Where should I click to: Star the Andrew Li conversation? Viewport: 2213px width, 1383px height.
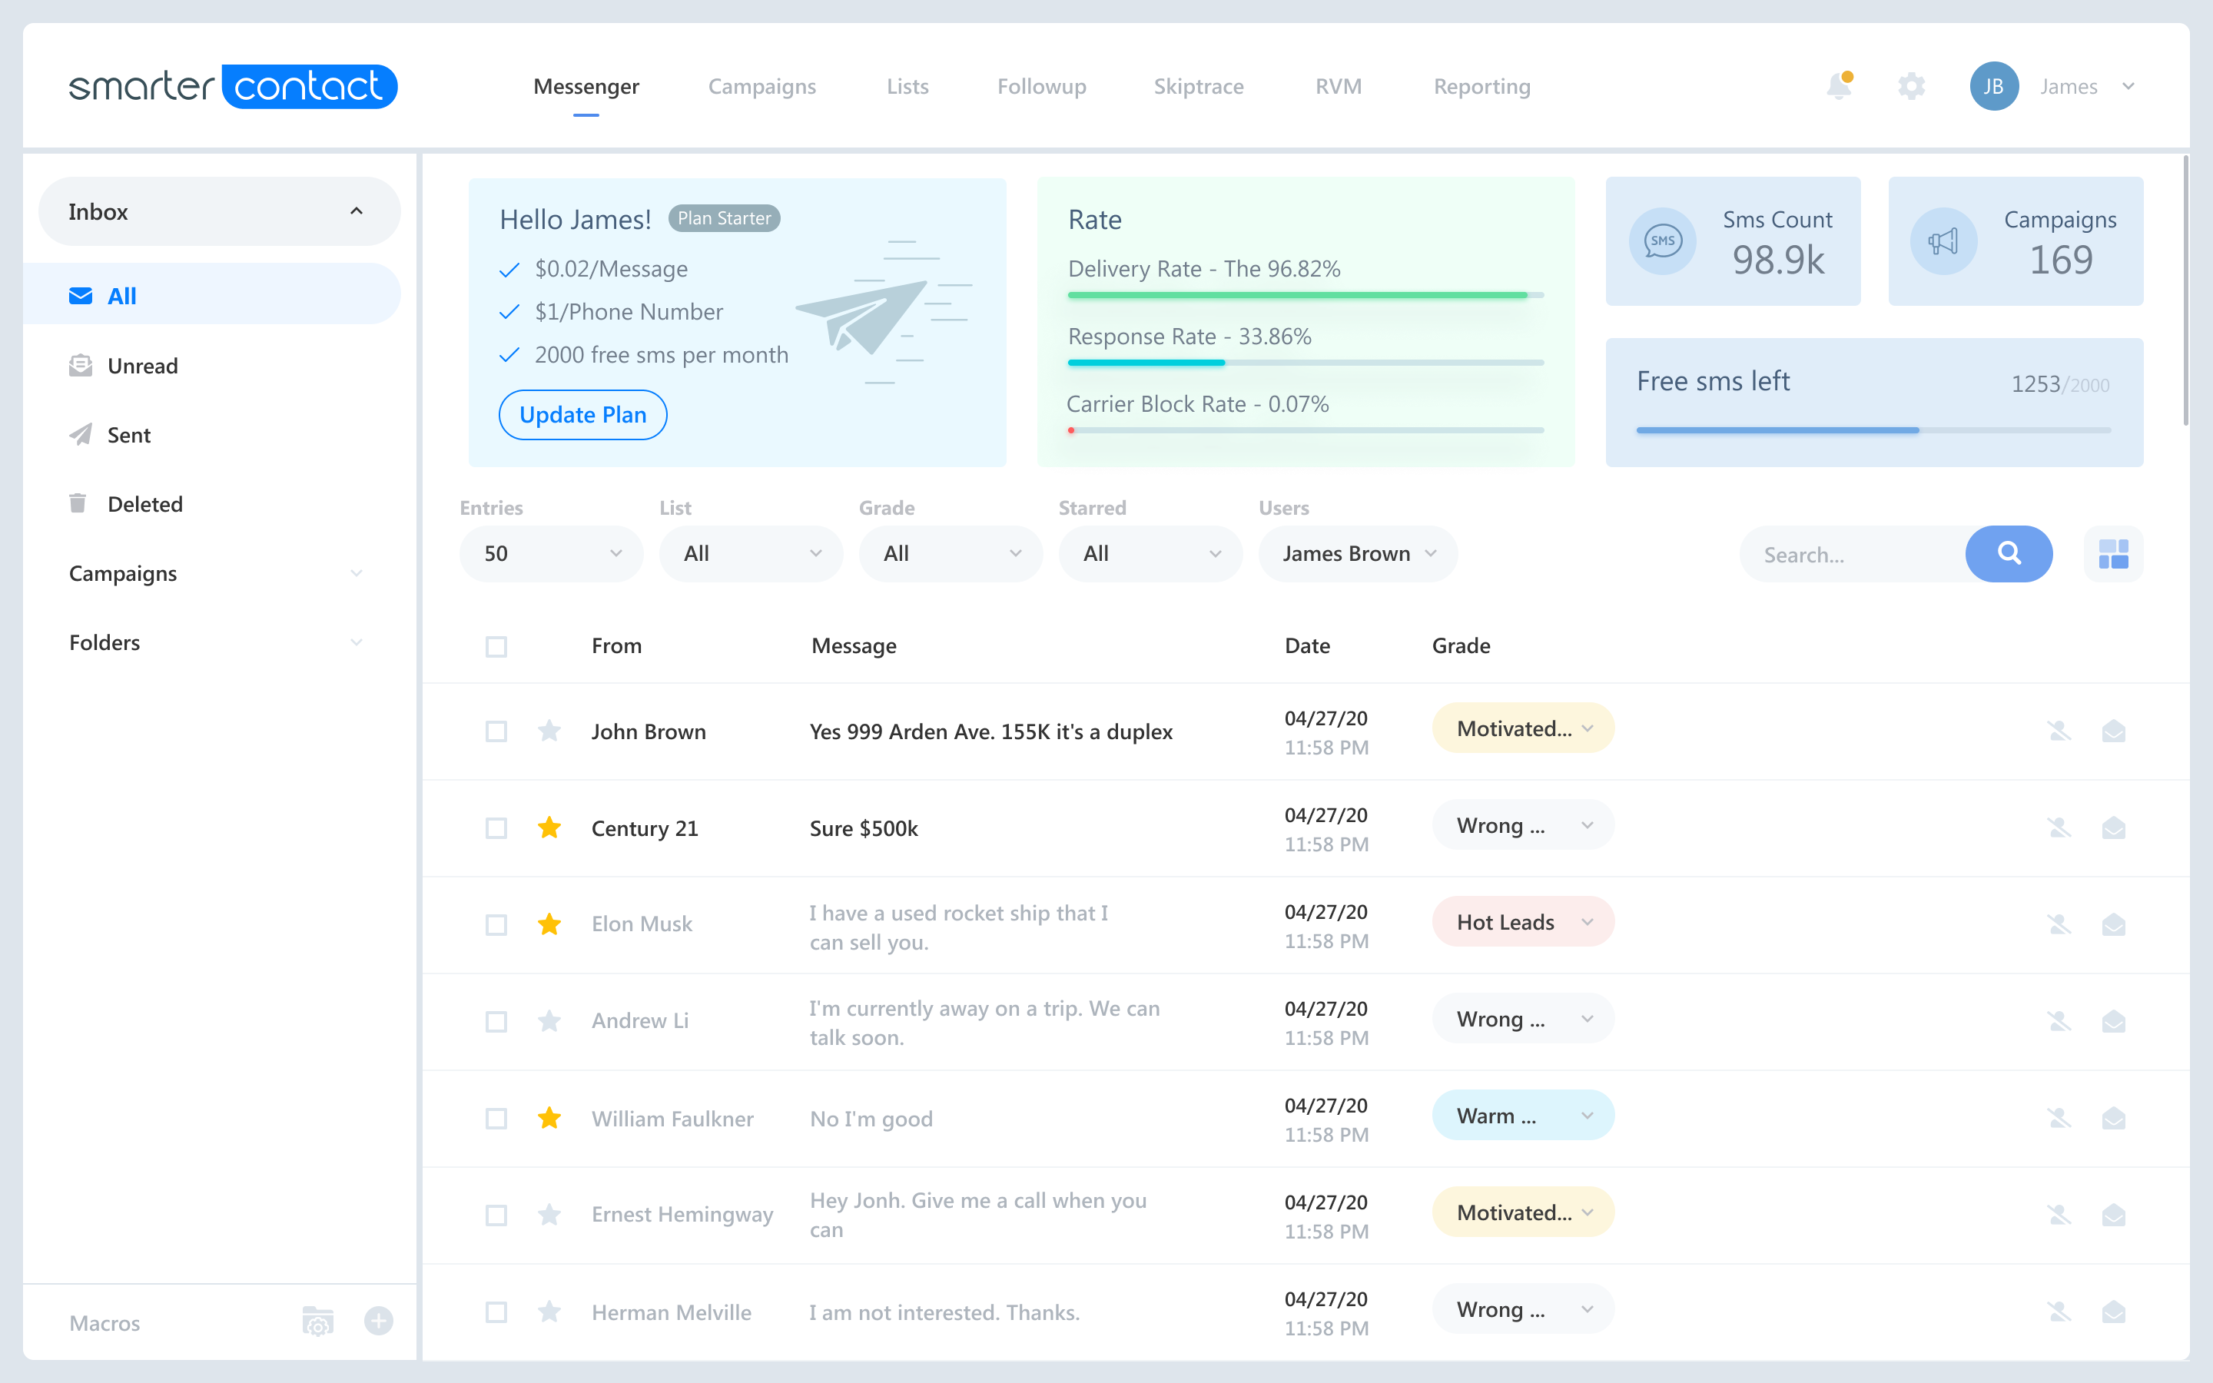[549, 1021]
